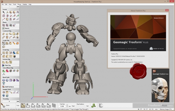Image resolution: width=175 pixels, height=111 pixels.
Task: Select the tripod icon in Mesh Tools
Action: coord(4,83)
